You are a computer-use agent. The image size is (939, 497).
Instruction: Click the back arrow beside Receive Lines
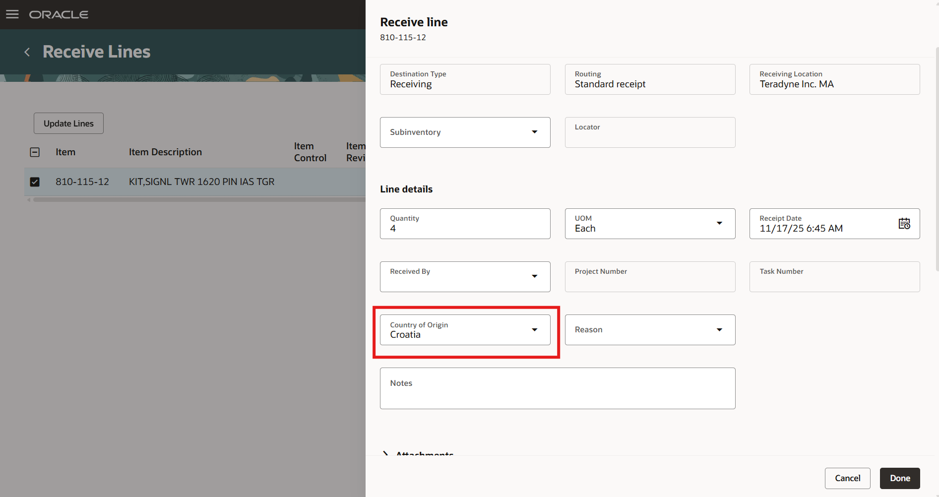(26, 52)
